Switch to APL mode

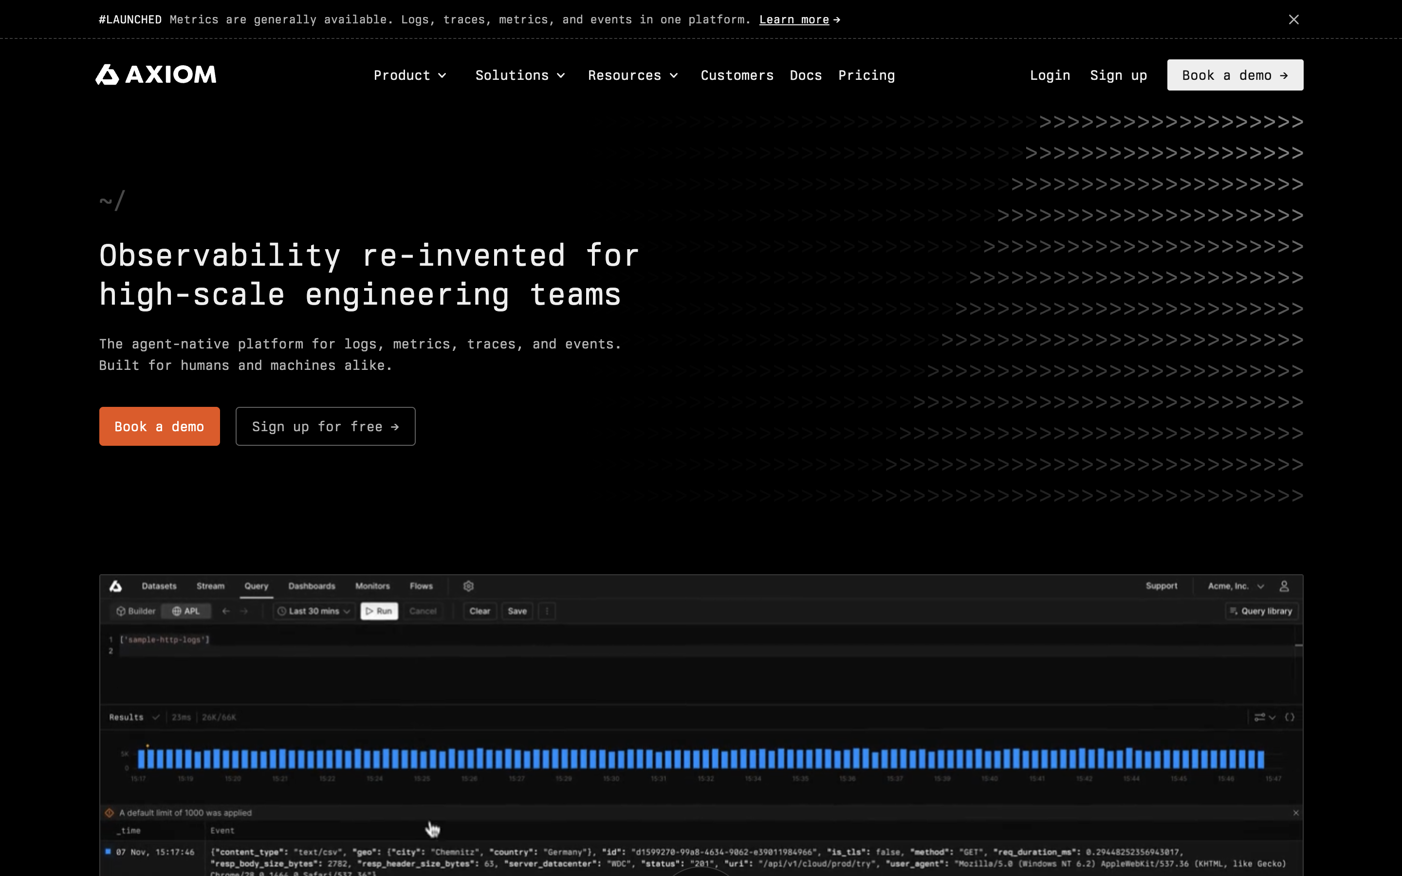pyautogui.click(x=186, y=611)
